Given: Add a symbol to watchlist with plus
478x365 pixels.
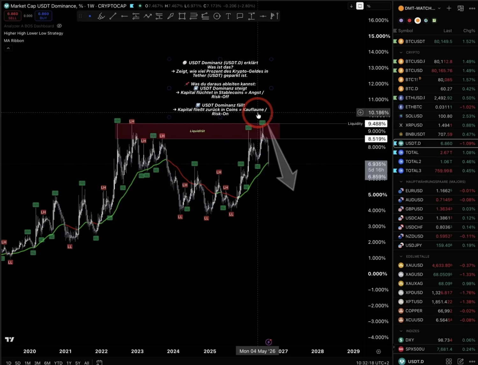Looking at the screenshot, I should pos(449,8).
